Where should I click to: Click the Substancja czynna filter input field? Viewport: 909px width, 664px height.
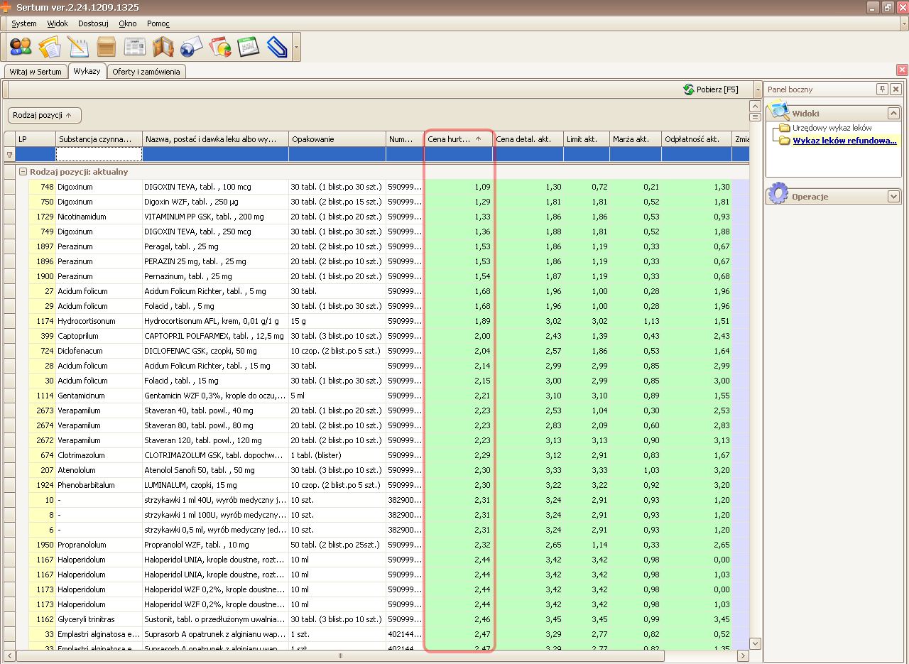coord(99,154)
